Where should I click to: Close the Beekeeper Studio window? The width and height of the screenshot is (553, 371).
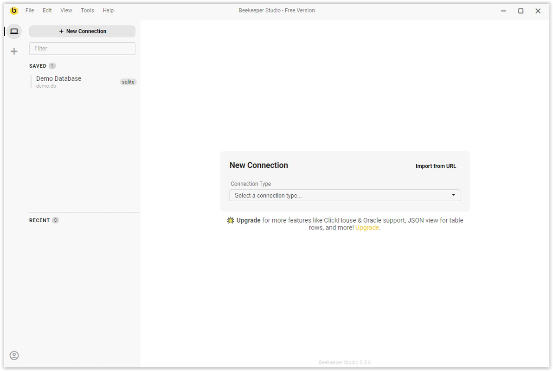click(x=538, y=11)
